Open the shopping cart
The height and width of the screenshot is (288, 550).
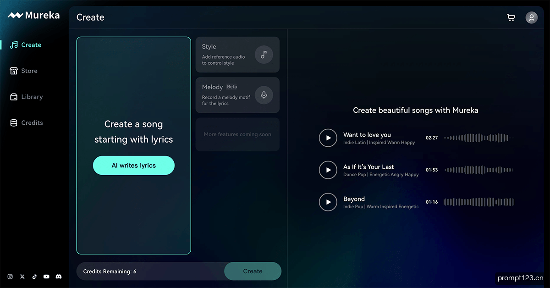(511, 17)
